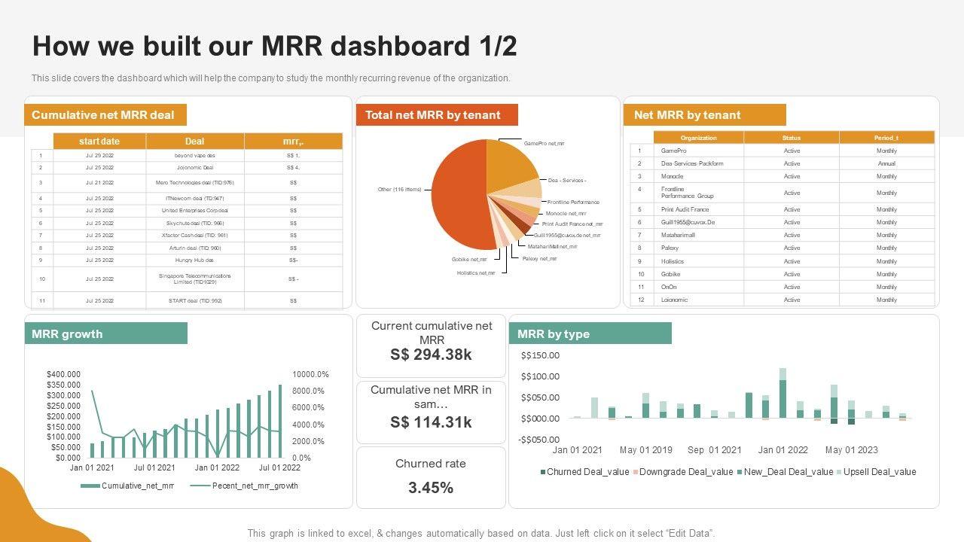Select the "Annual" period cell
The image size is (964, 542).
tap(886, 163)
